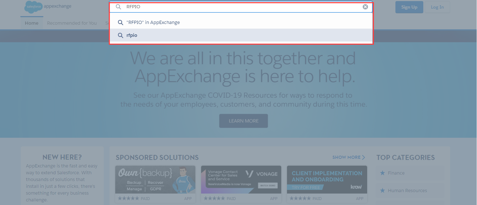The image size is (477, 205).
Task: Open the Home tab
Action: [x=31, y=23]
